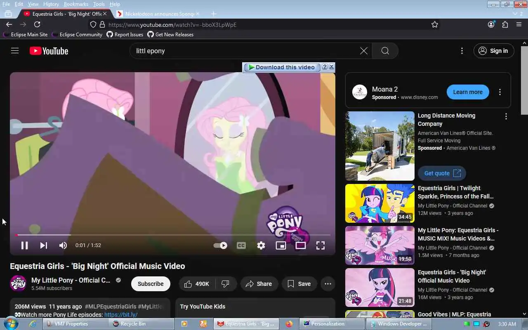Screen dimensions: 528x330
Task: Click Get quote button
Action: point(442,173)
